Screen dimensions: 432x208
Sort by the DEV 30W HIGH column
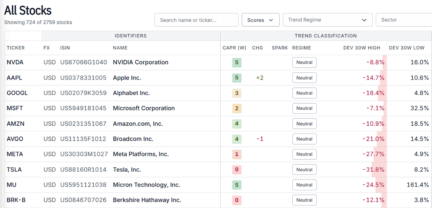361,48
